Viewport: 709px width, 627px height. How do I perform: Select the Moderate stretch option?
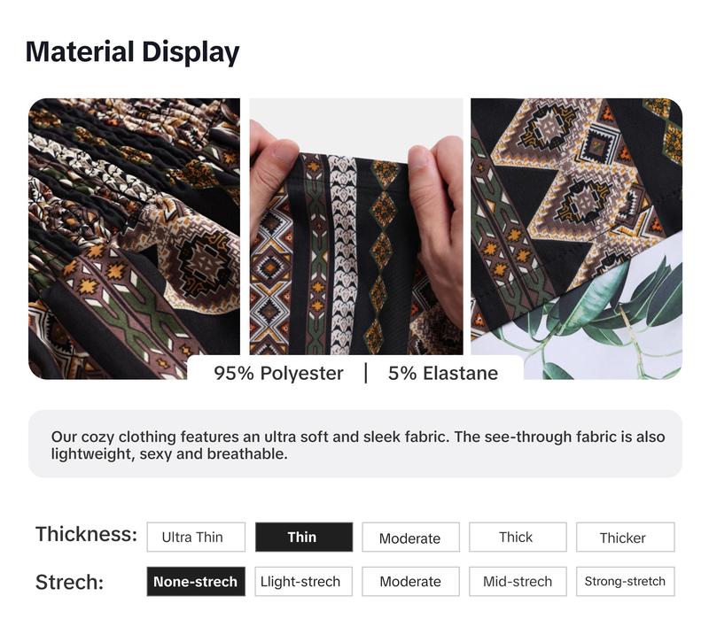click(x=410, y=581)
